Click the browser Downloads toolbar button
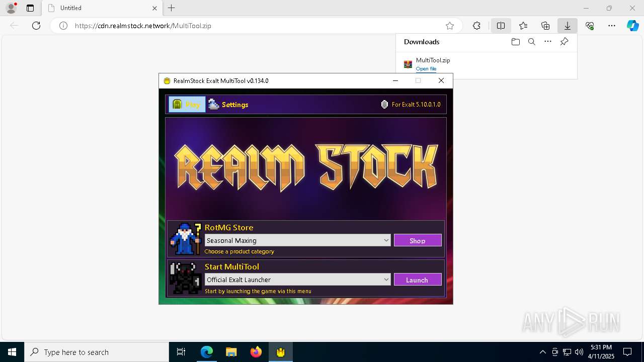The image size is (644, 362). (567, 26)
